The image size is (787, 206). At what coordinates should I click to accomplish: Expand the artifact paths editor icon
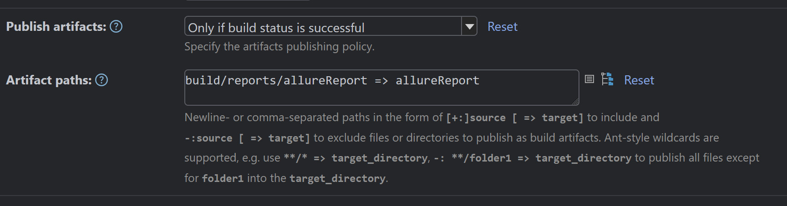click(x=589, y=79)
